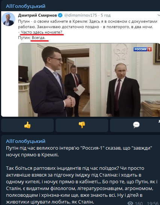The height and width of the screenshot is (205, 160).
Task: Click the Россия 1 channel logo
Action: pos(143,49)
